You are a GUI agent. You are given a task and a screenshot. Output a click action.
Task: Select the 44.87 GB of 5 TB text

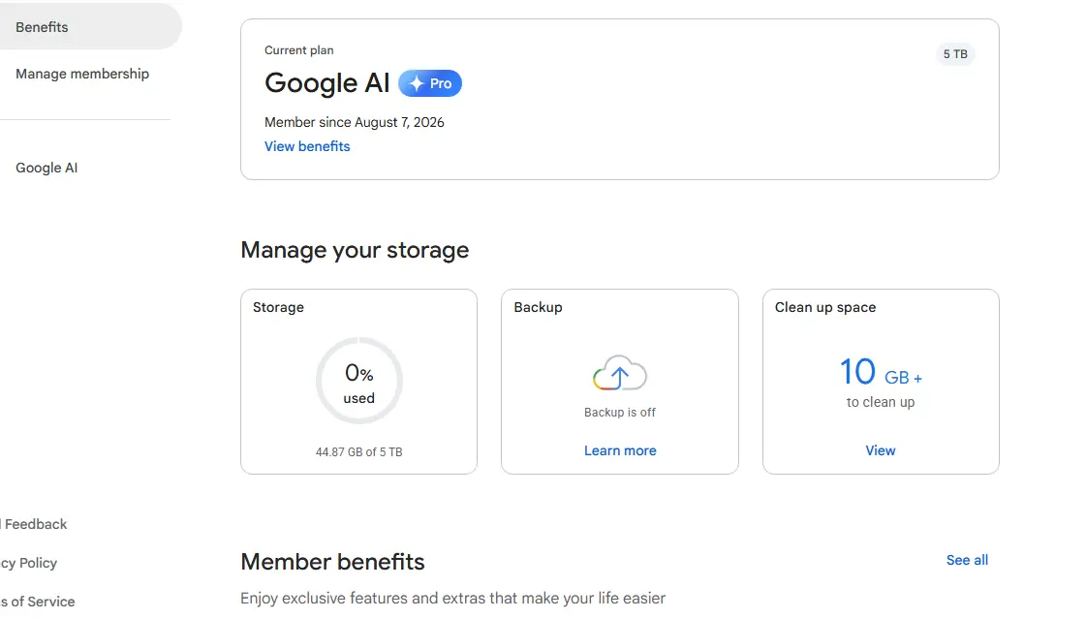358,451
